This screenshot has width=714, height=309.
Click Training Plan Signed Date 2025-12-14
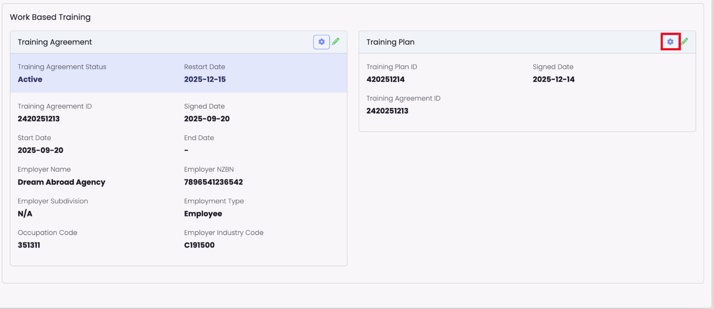554,79
